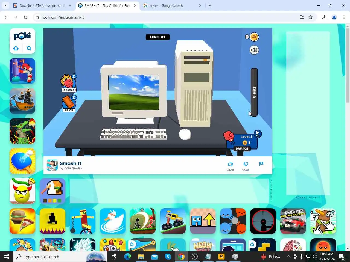Smash the CRT monitor in the game

(x=133, y=93)
